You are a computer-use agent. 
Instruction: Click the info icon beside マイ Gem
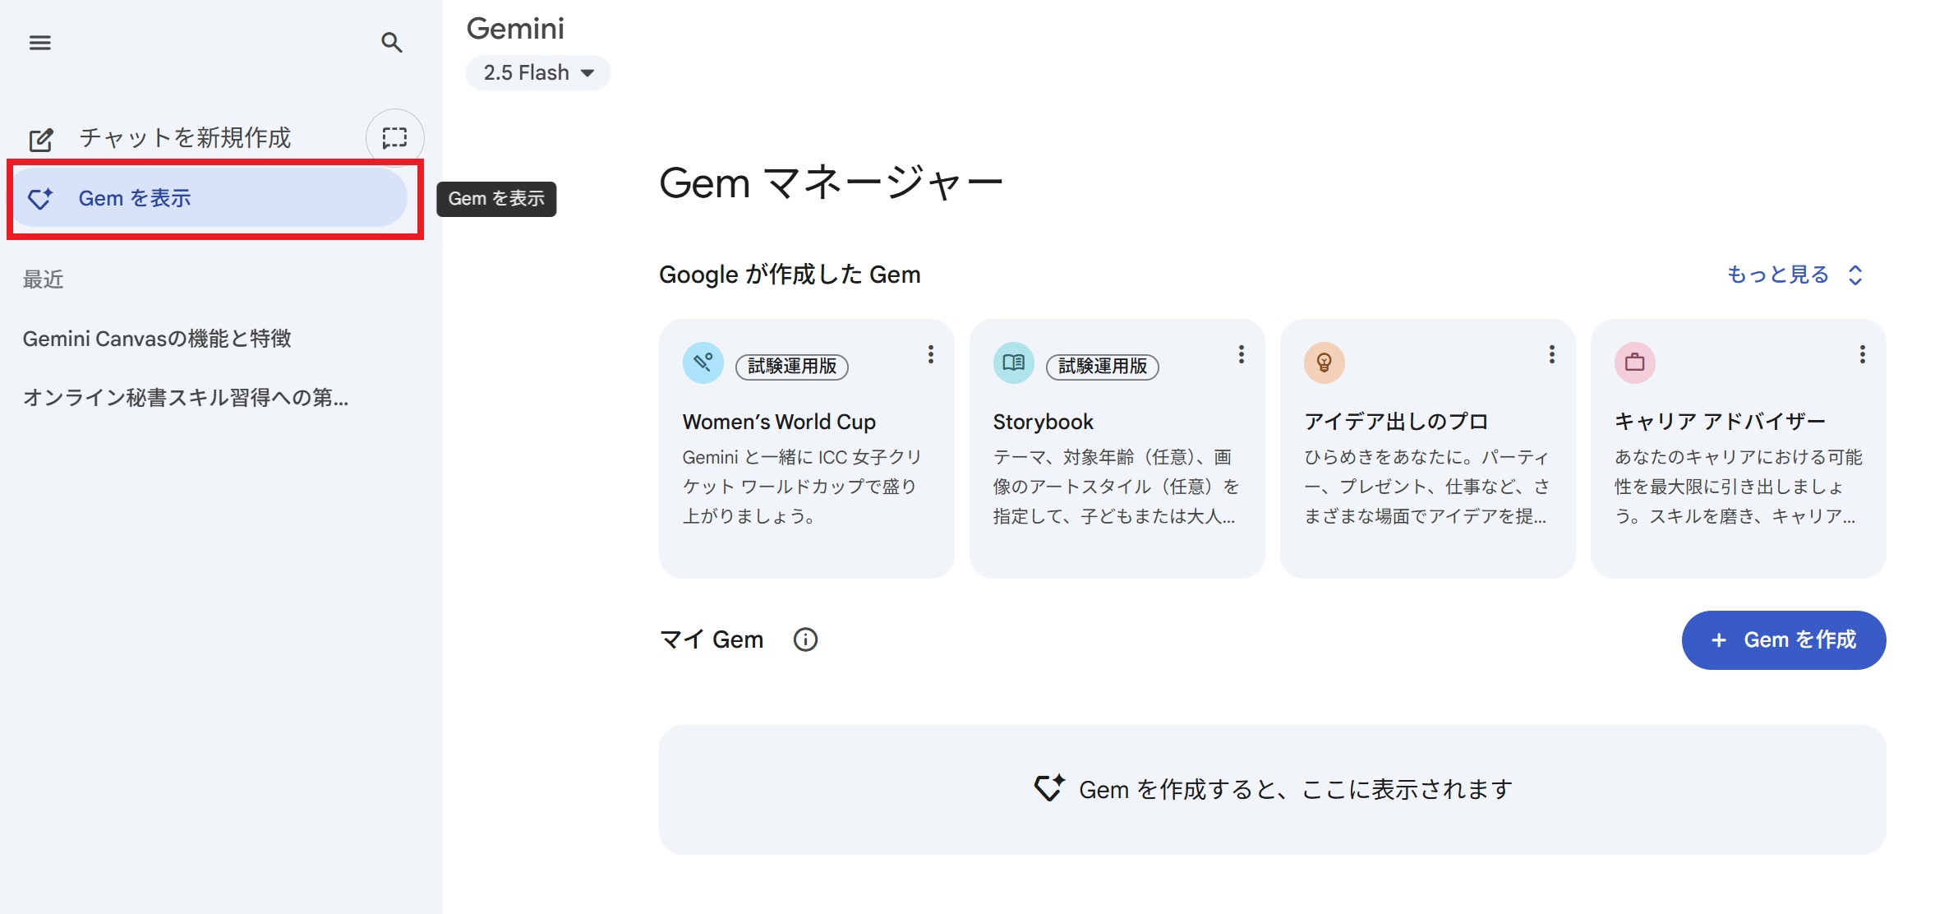click(805, 639)
